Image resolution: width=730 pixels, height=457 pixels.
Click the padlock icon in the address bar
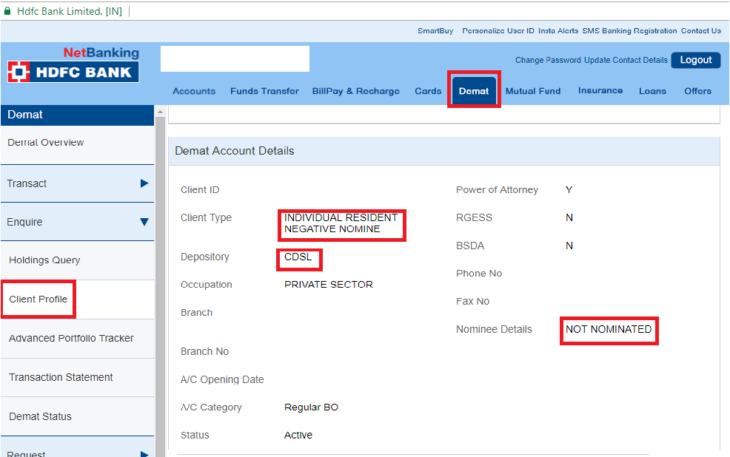(9, 11)
